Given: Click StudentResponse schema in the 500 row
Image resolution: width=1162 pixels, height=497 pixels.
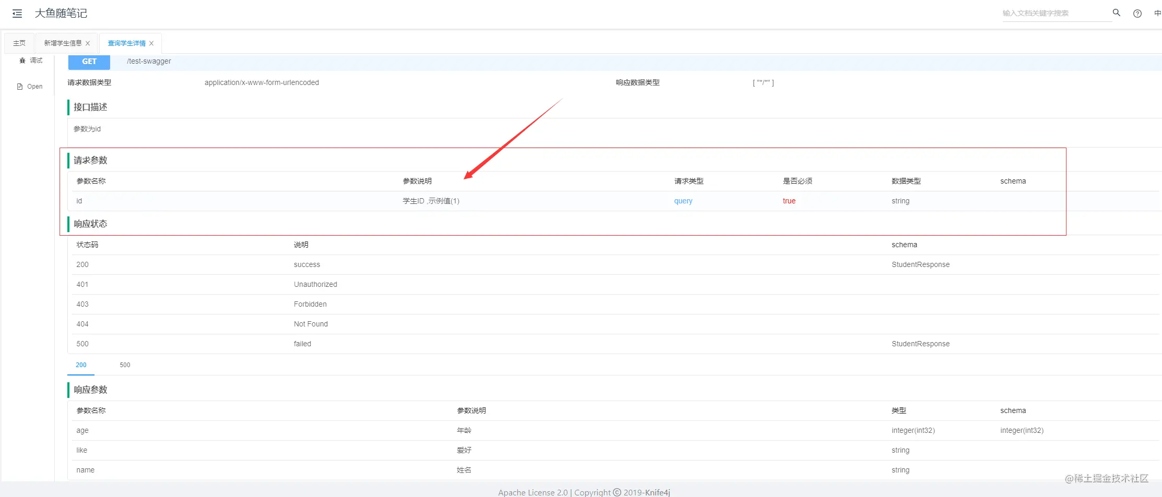Looking at the screenshot, I should point(920,344).
